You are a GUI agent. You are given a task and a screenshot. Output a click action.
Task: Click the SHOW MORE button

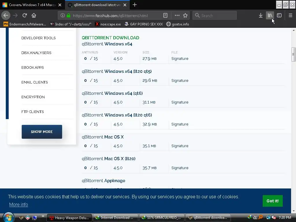pos(42,132)
